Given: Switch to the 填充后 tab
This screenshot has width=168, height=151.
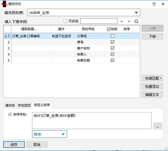Looking at the screenshot, I should pyautogui.click(x=10, y=105).
